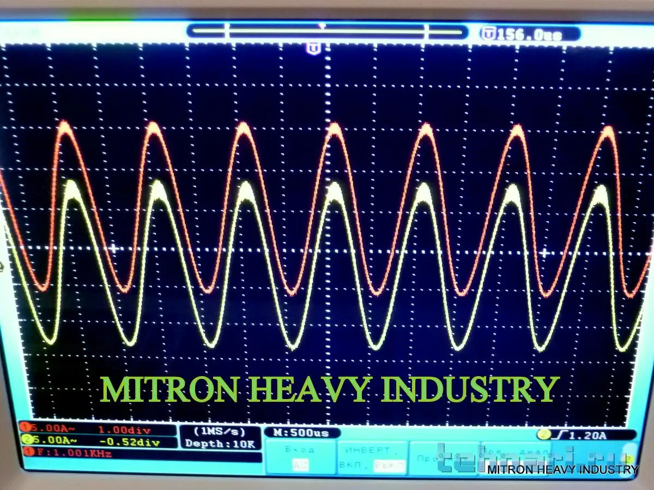Select channel 1 offset 1.00div value
Image resolution: width=654 pixels, height=490 pixels.
pyautogui.click(x=124, y=430)
